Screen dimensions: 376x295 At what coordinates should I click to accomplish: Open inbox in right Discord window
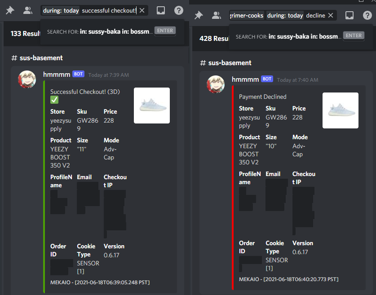coord(349,15)
